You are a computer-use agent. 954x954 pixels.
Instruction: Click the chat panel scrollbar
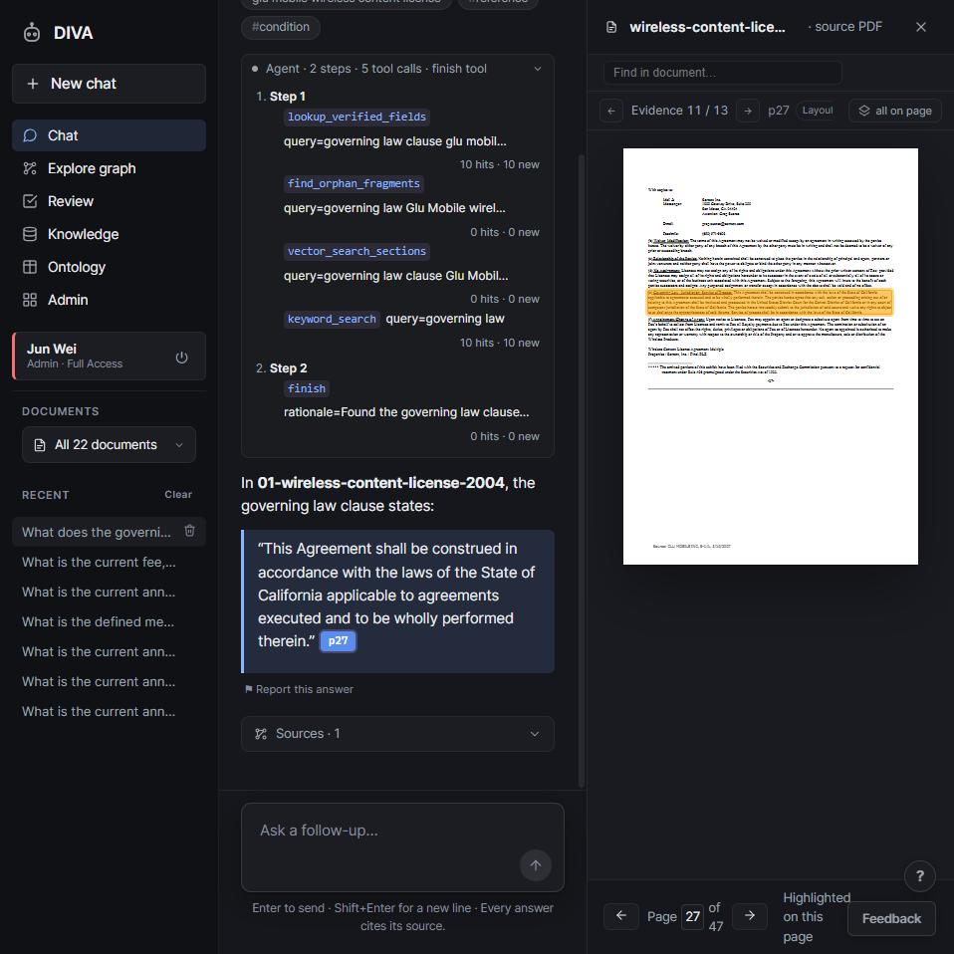point(581,471)
